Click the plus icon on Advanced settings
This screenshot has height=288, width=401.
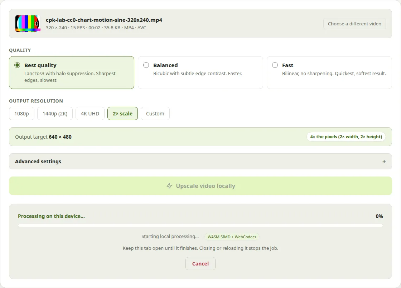click(x=384, y=162)
